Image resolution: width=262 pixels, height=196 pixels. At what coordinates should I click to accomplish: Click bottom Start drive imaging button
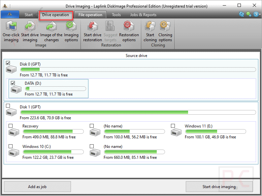(219, 187)
